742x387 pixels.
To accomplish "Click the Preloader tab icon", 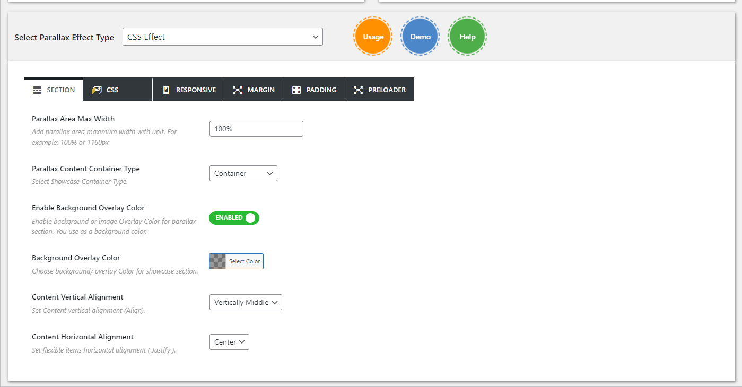I will pyautogui.click(x=359, y=90).
